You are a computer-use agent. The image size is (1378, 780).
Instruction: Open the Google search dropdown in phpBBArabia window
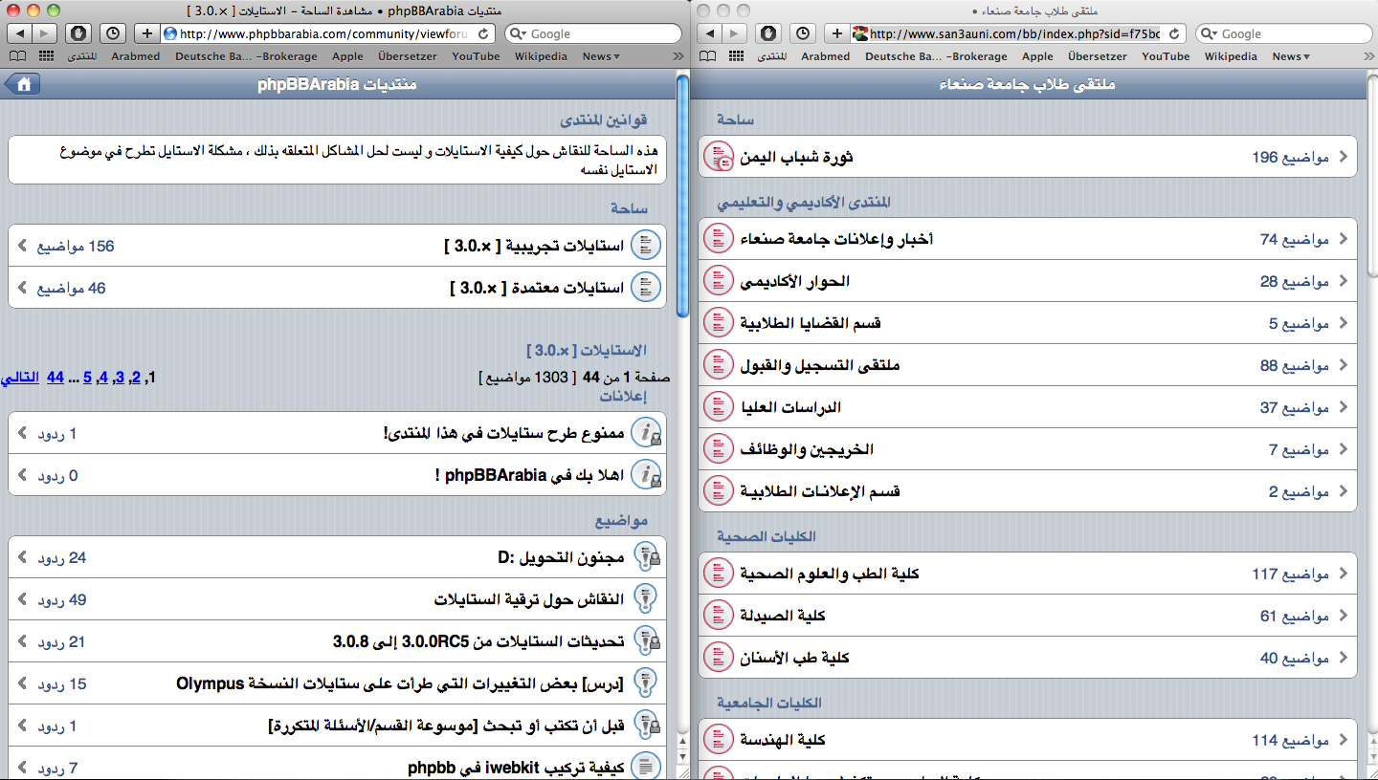[518, 33]
